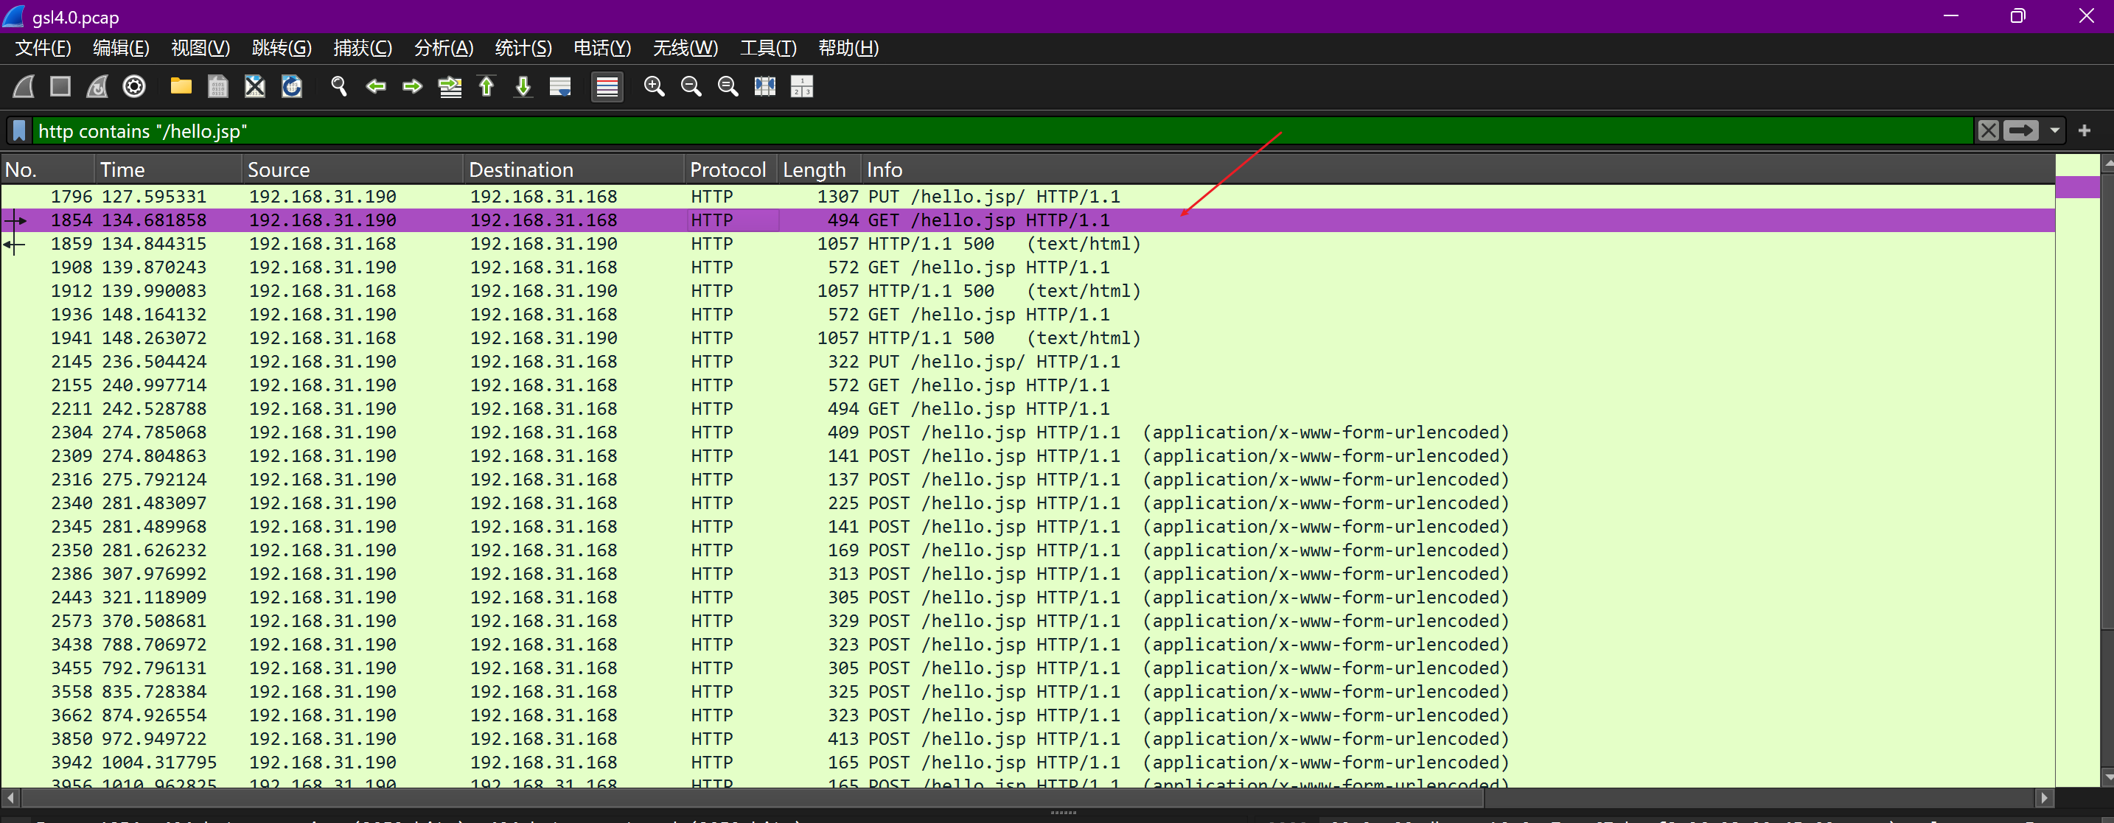Go to the first packet using the up arrow
This screenshot has height=823, width=2114.
tap(486, 86)
